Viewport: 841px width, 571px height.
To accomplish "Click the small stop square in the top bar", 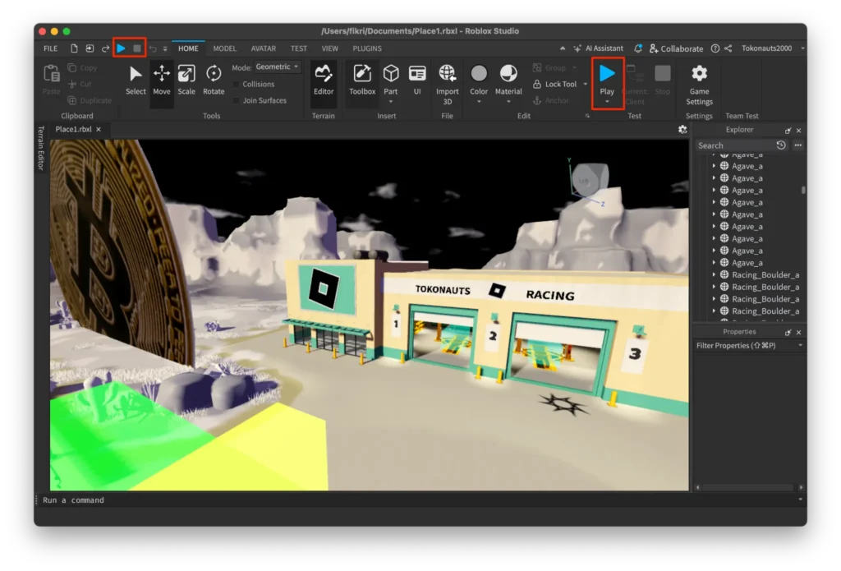I will [137, 48].
